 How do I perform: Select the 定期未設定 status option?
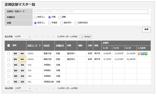[76, 23]
